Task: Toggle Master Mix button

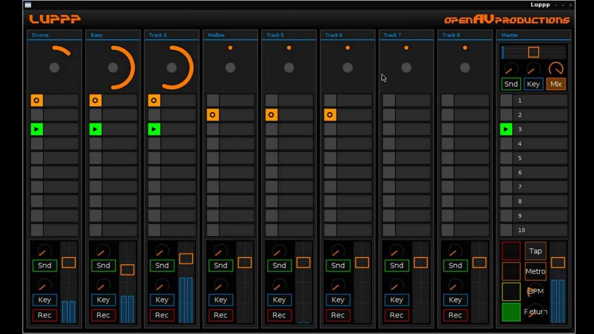Action: coord(556,84)
